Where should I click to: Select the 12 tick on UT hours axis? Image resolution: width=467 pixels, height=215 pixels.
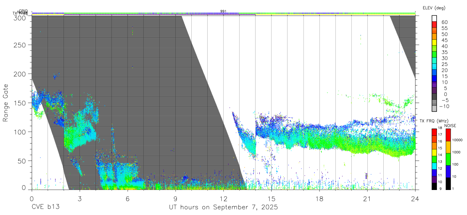[223, 199]
